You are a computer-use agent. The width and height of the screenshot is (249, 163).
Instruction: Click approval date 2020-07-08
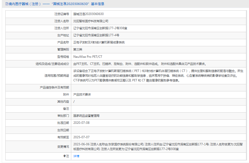pos(81,123)
